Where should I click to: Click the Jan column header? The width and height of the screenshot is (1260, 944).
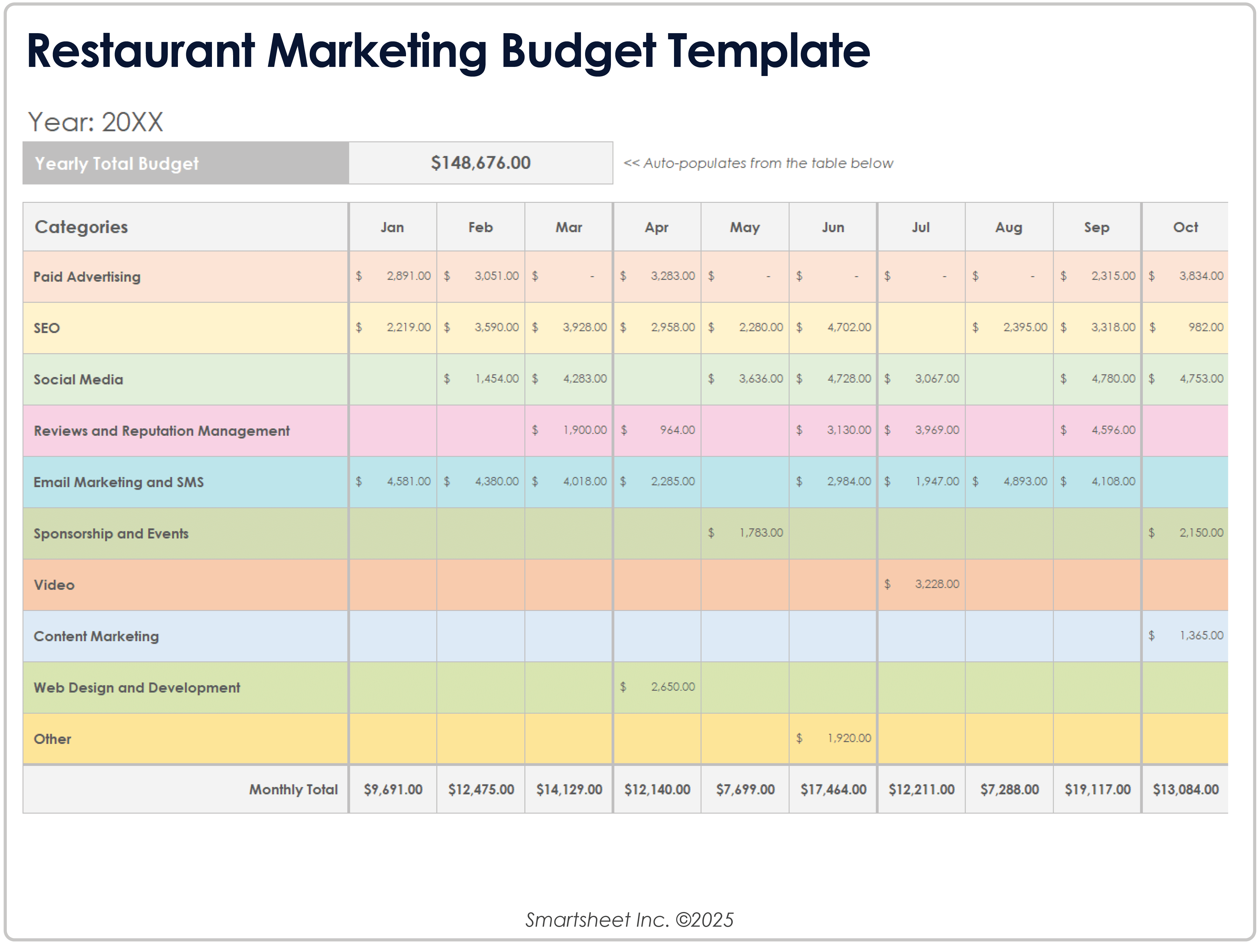(x=392, y=227)
